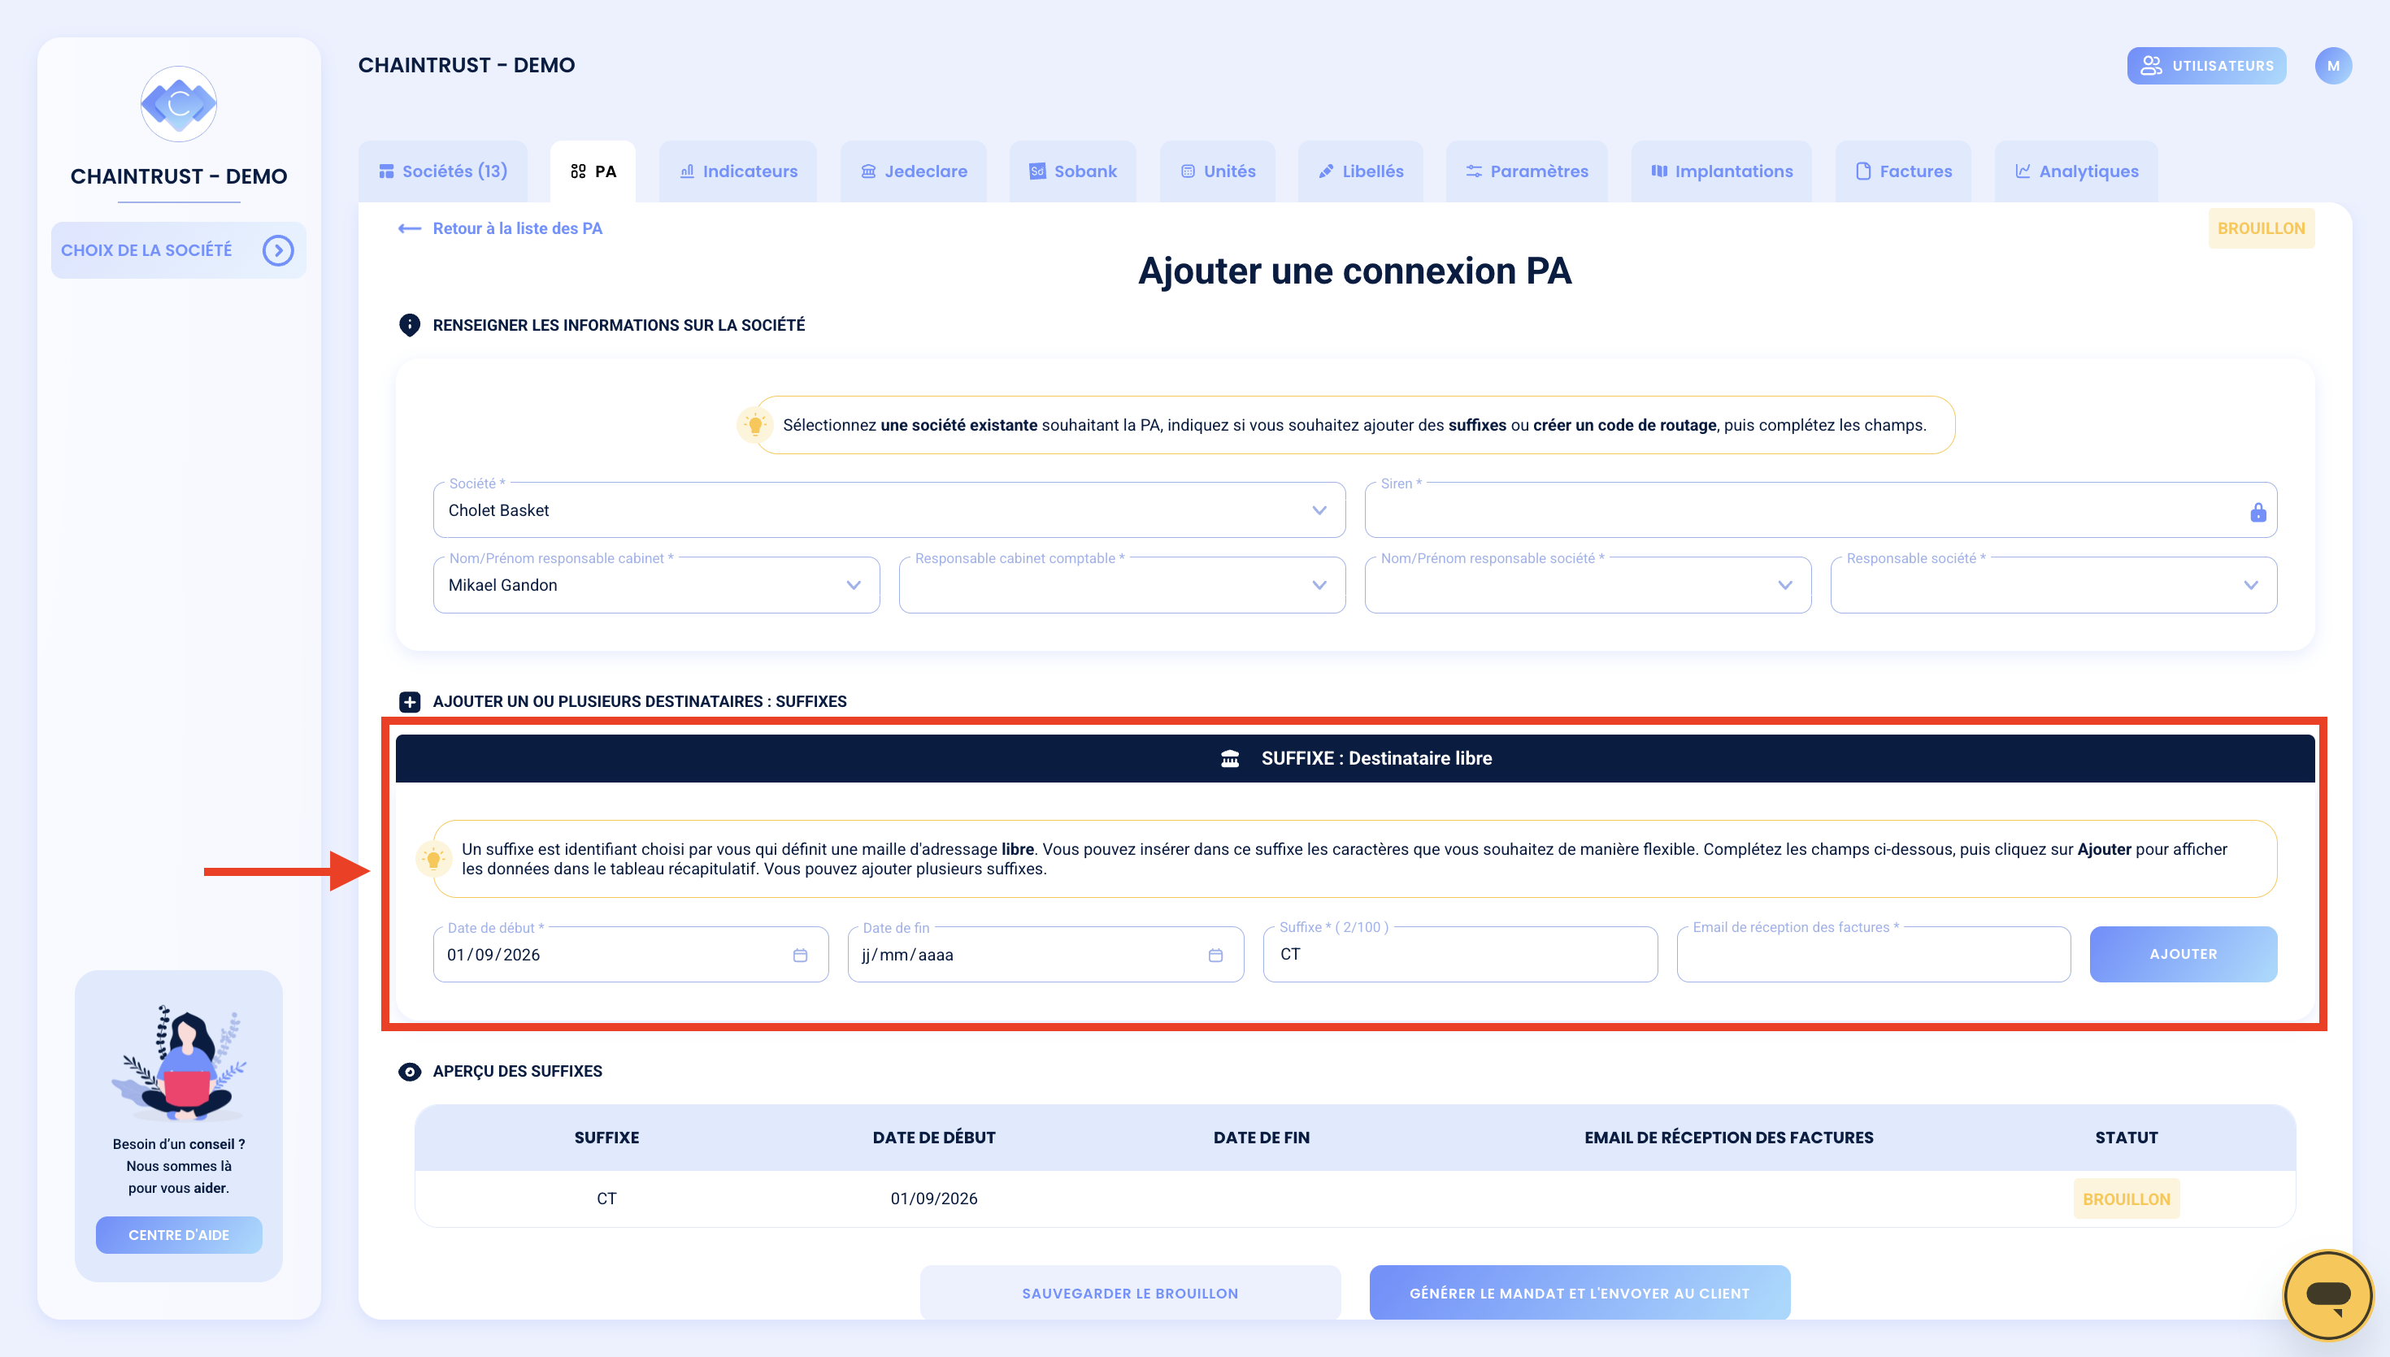The image size is (2390, 1357).
Task: Expand Nom/Prénom responsable cabinet dropdown
Action: pyautogui.click(x=656, y=585)
